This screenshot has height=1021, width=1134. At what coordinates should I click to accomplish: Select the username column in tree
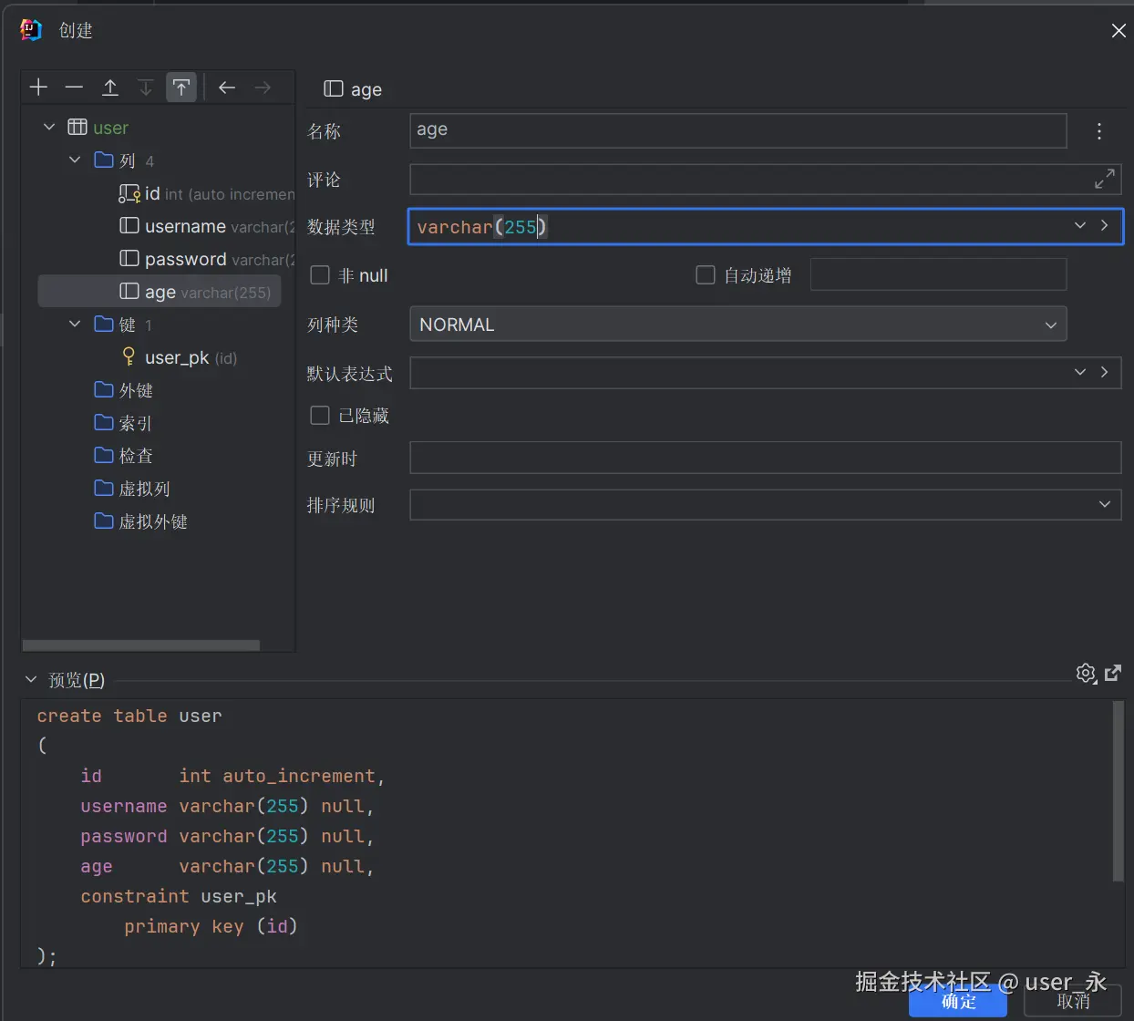click(x=185, y=226)
